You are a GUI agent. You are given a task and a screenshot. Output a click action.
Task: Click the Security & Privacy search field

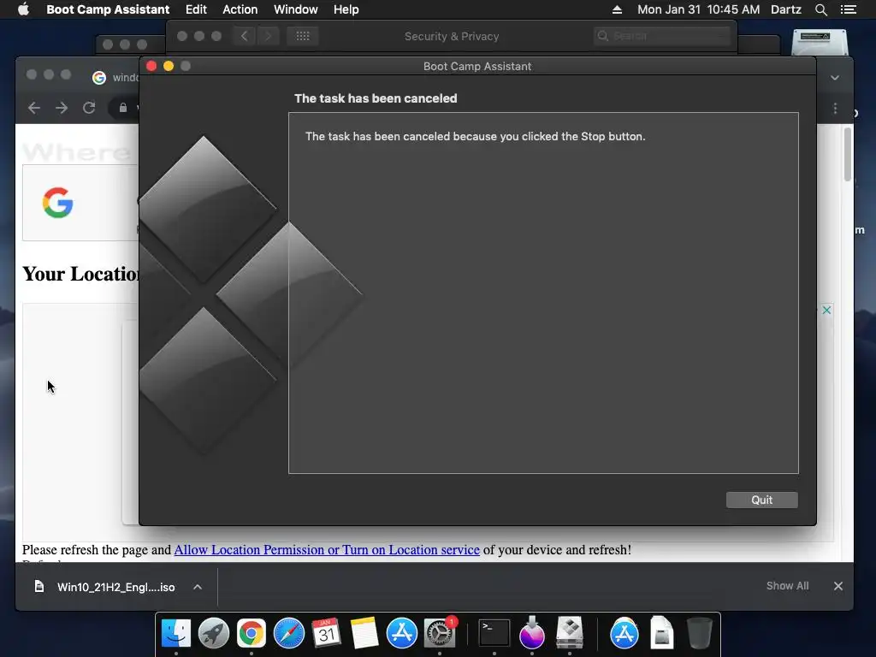pos(662,36)
